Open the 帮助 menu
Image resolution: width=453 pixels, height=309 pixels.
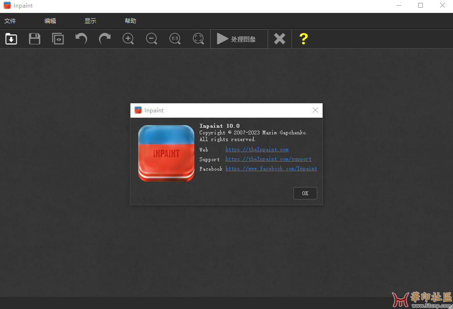click(x=130, y=21)
